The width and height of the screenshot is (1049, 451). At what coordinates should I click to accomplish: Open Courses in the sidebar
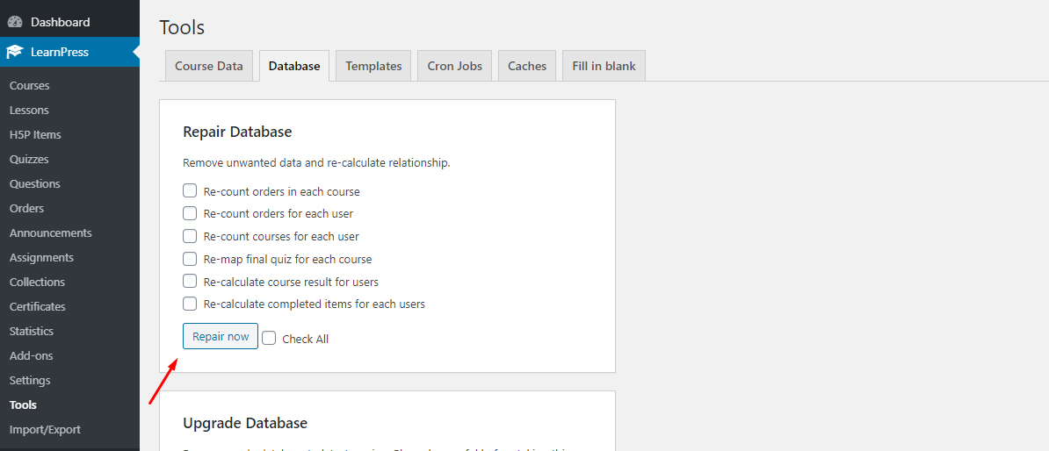[x=30, y=85]
